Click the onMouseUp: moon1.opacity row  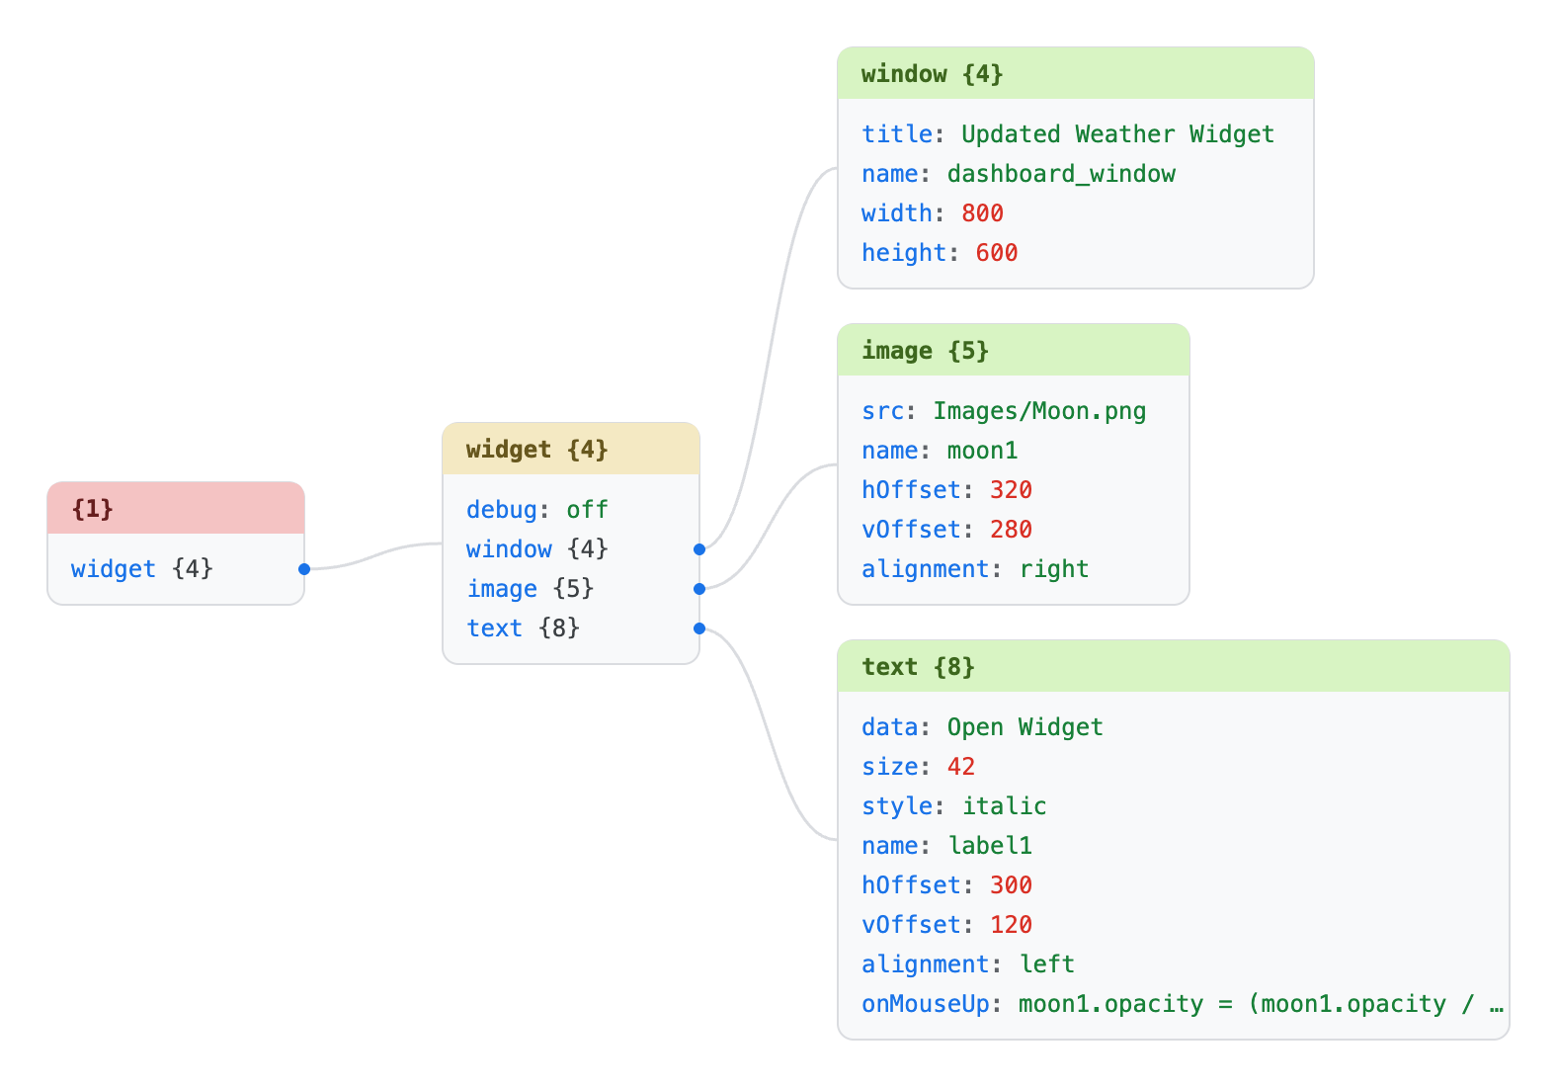tap(1174, 1004)
